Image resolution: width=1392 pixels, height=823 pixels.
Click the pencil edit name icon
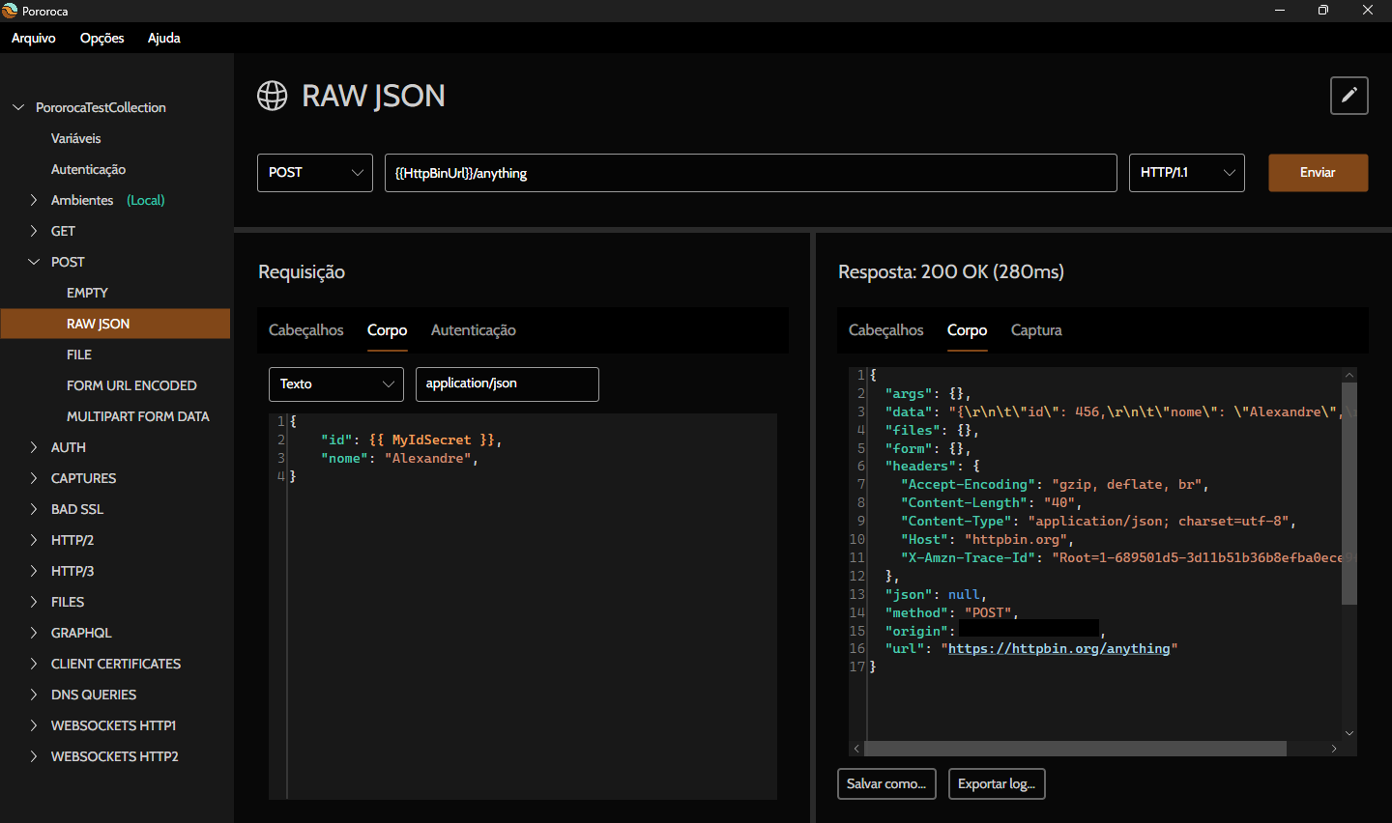tap(1348, 96)
